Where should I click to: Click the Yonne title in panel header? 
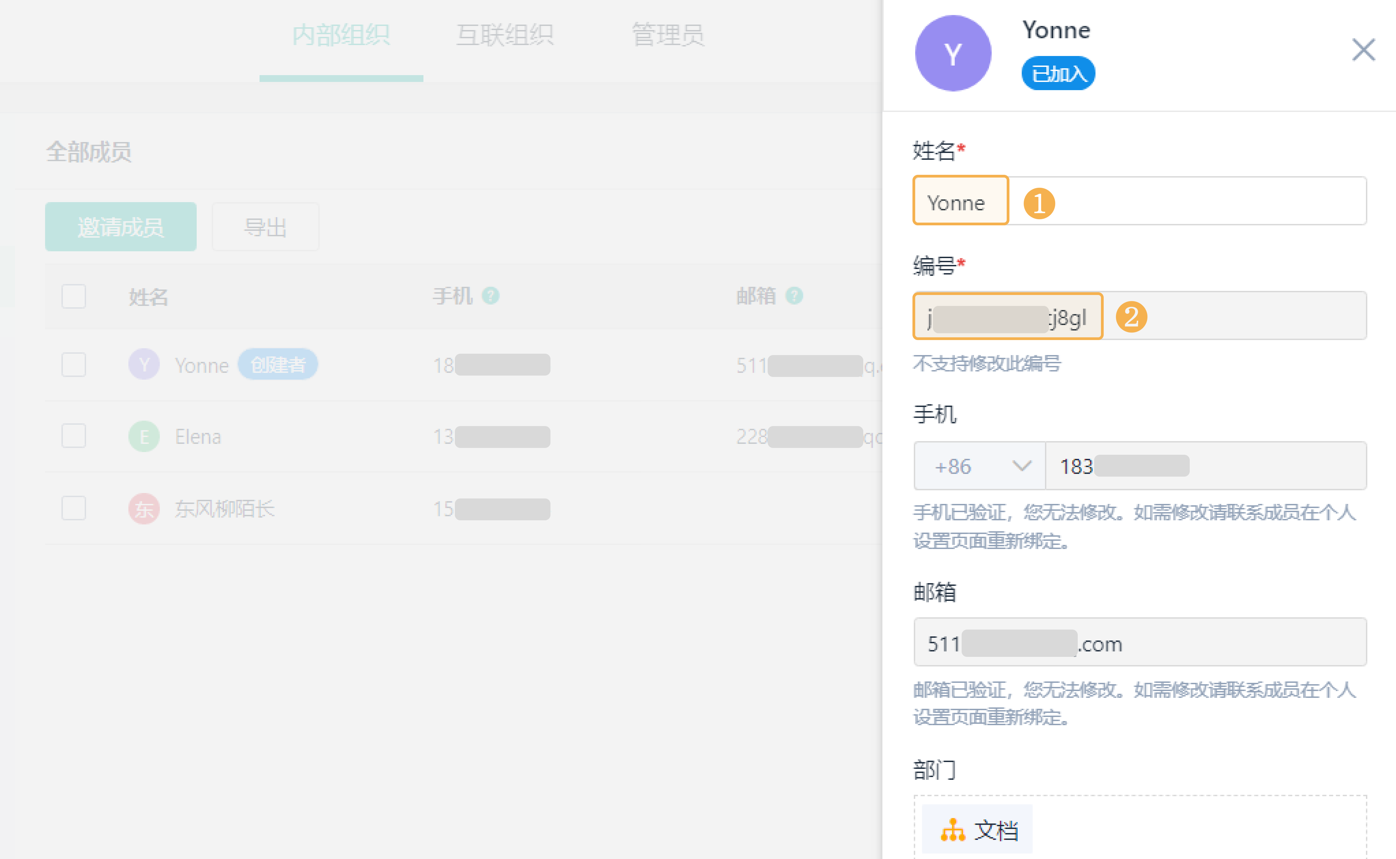tap(1056, 30)
